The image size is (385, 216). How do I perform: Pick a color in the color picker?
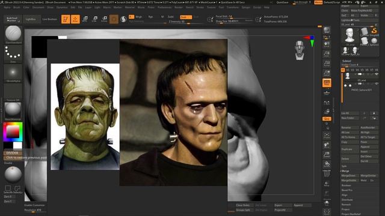(13, 132)
